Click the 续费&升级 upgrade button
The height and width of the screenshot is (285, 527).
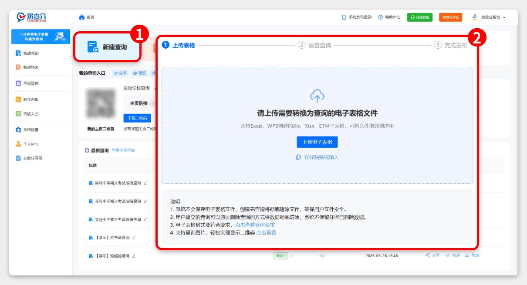[451, 17]
